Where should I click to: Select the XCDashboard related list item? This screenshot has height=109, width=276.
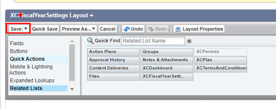(167, 68)
